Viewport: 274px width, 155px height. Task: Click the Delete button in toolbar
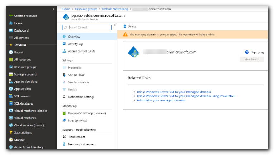coord(130,26)
